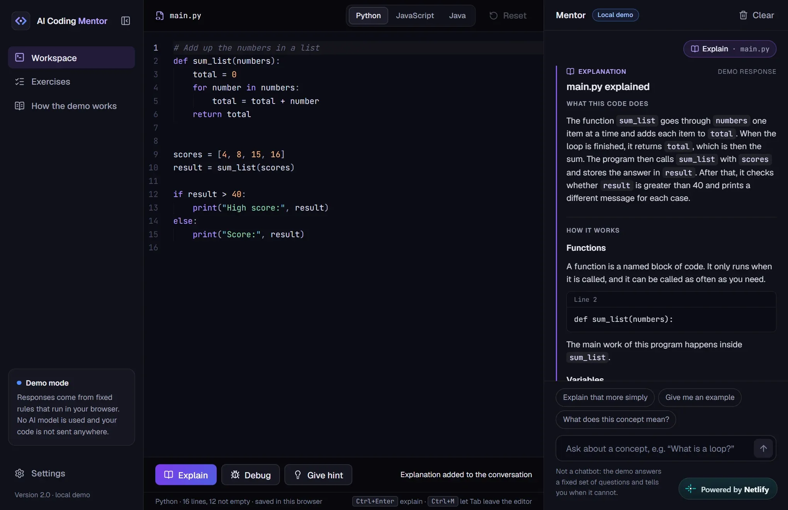Click the Debug button
This screenshot has width=788, height=510.
click(x=250, y=475)
